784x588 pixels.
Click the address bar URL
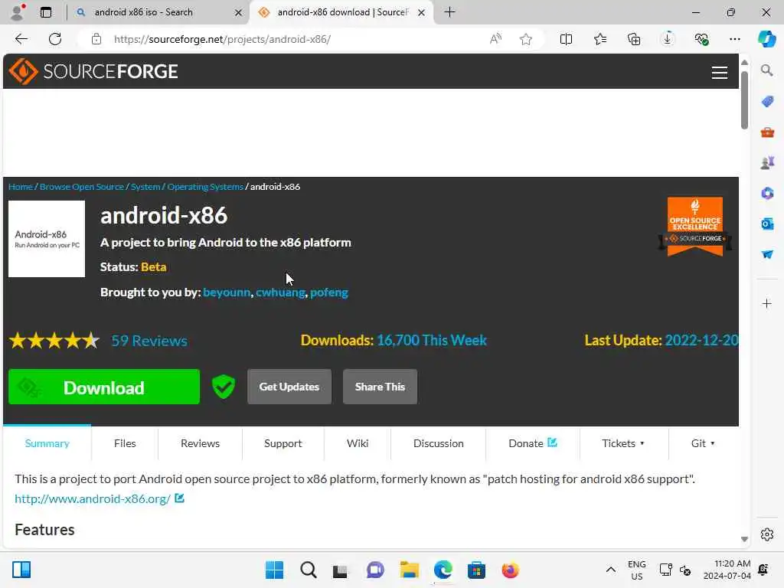click(x=223, y=39)
